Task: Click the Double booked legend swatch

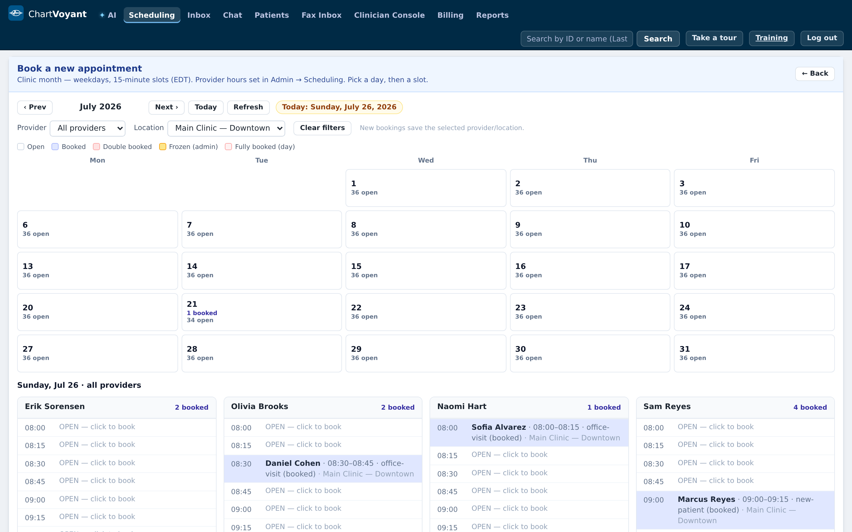Action: (x=96, y=147)
